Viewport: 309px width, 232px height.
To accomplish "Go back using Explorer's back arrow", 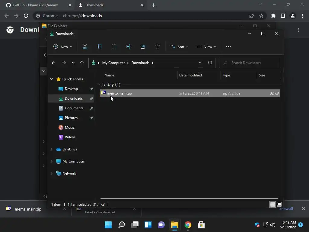I will coord(53,63).
